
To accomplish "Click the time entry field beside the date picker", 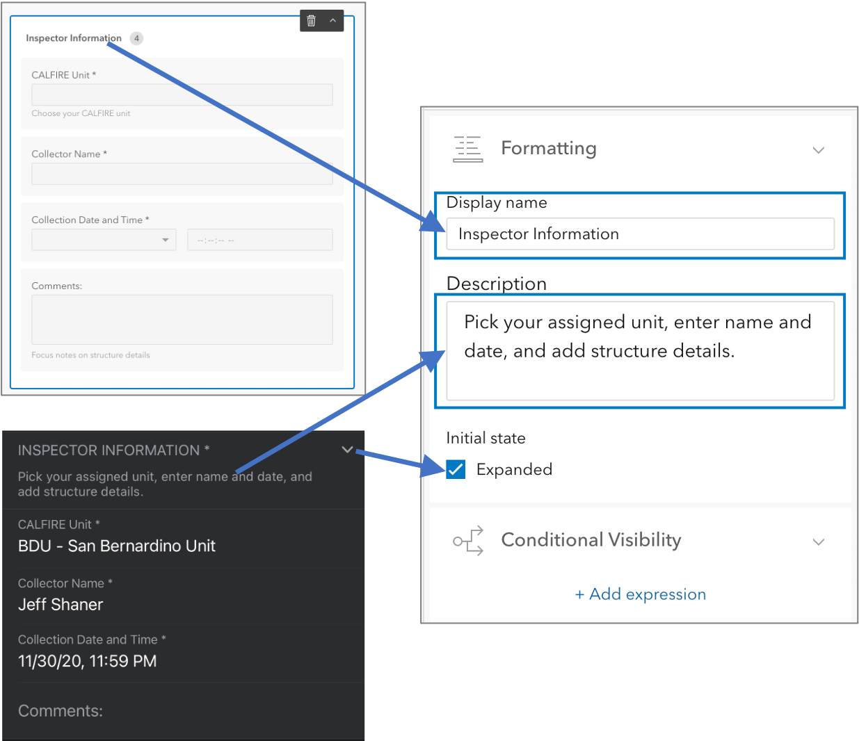I will (259, 239).
